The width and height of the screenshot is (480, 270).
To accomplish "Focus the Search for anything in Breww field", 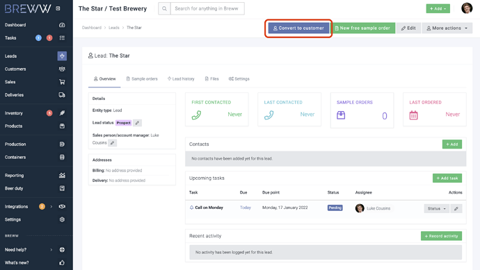I will click(207, 8).
